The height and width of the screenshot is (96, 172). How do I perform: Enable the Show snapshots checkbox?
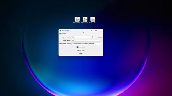click(92, 37)
